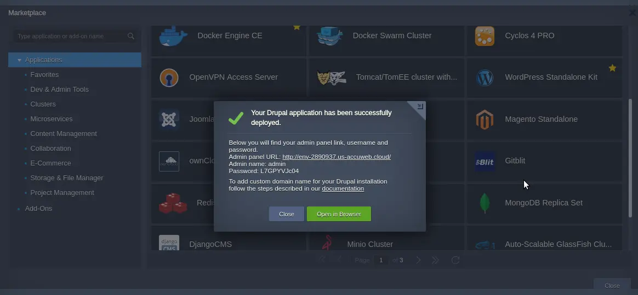638x295 pixels.
Task: Minimize the Drupal deployment popup via corner icon
Action: coord(420,107)
